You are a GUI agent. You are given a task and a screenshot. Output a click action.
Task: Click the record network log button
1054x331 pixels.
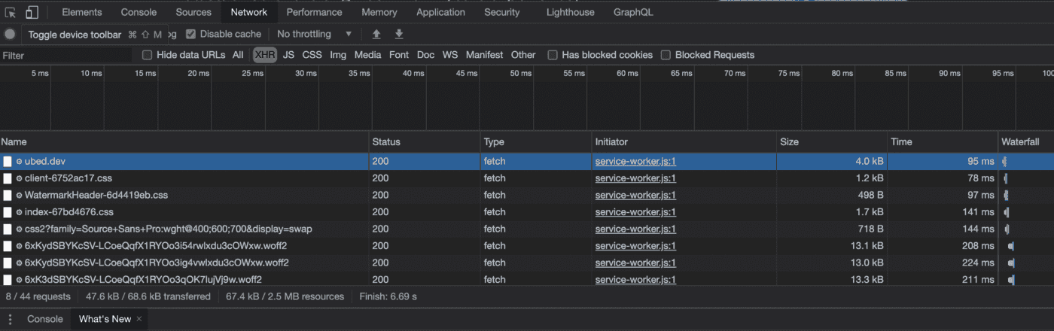(x=10, y=34)
